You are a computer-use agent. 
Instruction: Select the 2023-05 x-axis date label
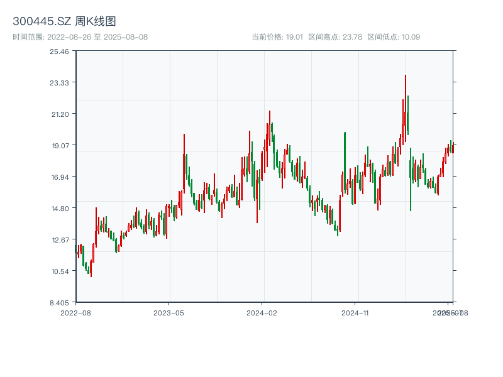[x=169, y=312]
